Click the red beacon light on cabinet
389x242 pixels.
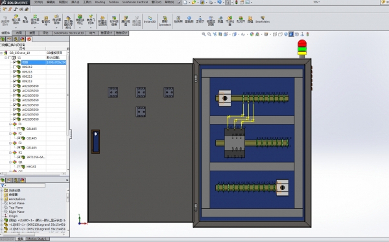click(x=302, y=43)
